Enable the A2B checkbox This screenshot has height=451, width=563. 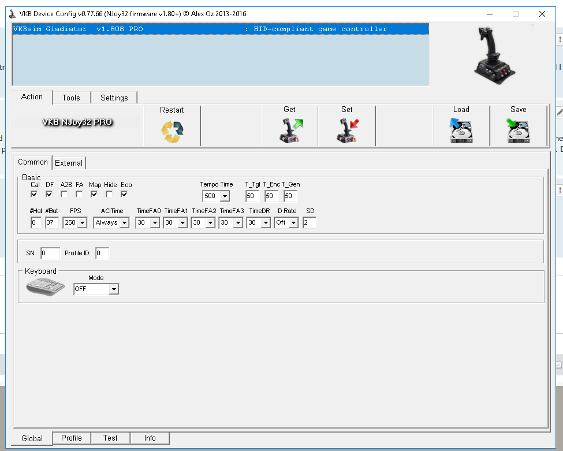click(x=64, y=194)
